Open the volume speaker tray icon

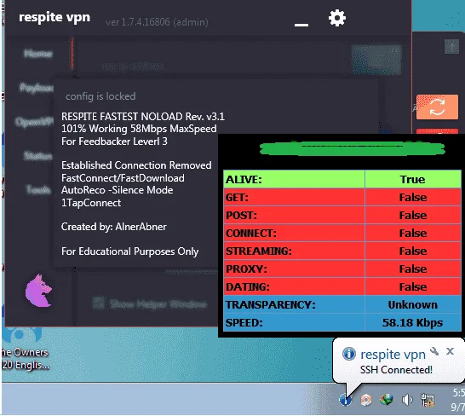407,400
